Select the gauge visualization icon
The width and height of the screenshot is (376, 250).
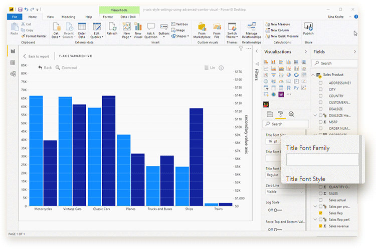point(281,81)
